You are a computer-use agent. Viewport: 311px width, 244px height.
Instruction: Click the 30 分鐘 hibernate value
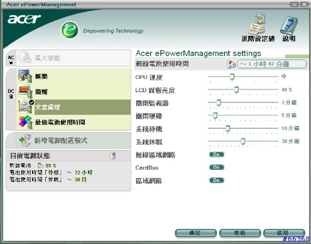290,141
